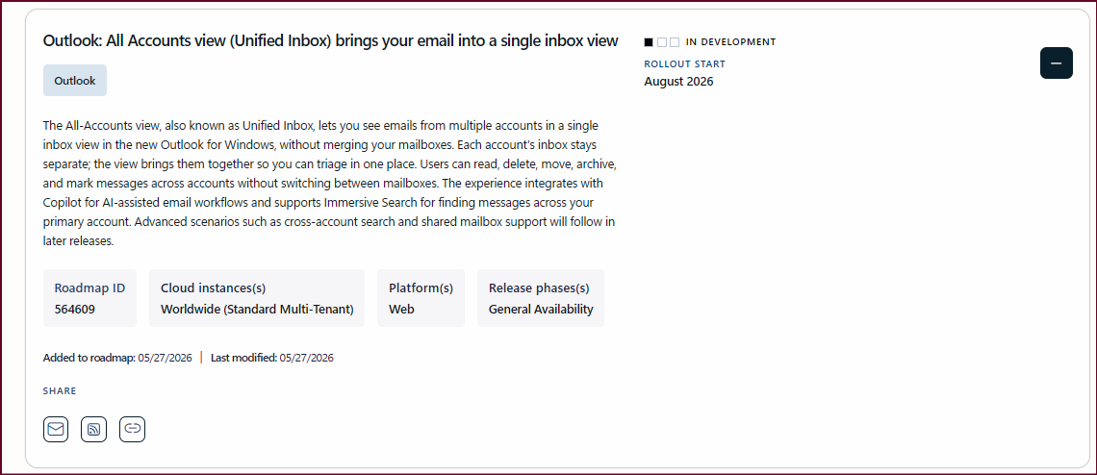Click the Rollout Start August 2026 date
Viewport: 1097px width, 475px height.
click(x=678, y=81)
